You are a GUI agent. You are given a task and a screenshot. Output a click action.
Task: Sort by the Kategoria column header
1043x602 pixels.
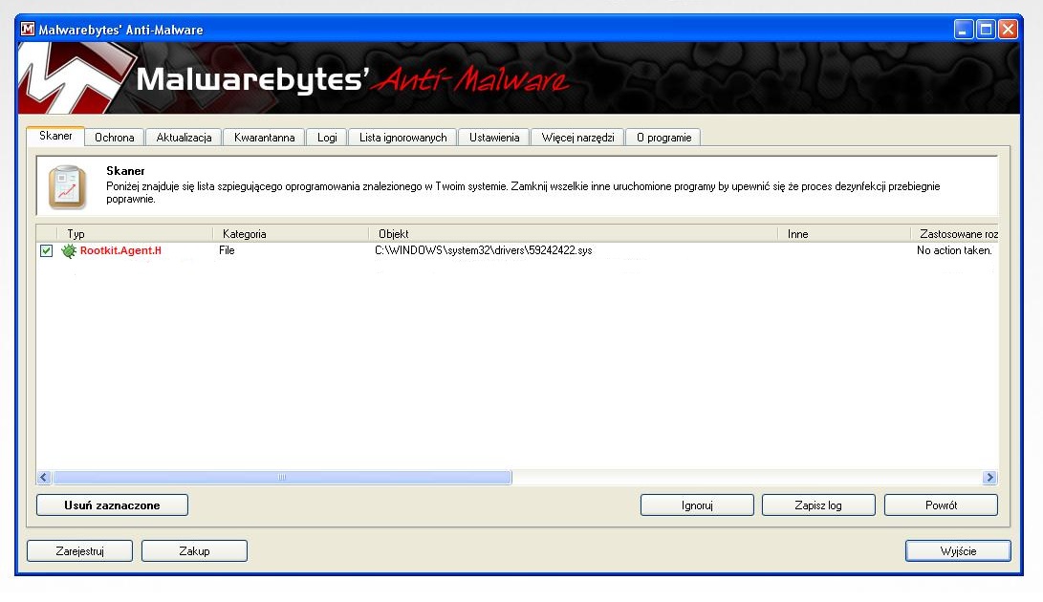click(x=291, y=233)
